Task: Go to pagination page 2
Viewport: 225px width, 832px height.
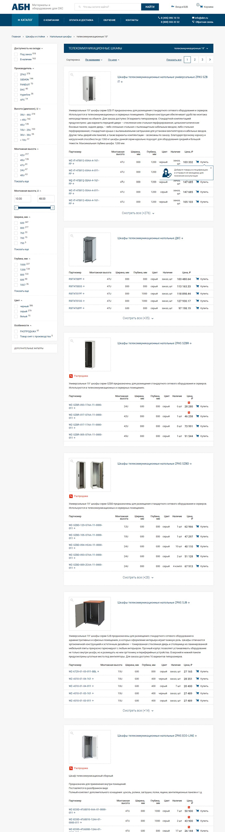Action: pos(195,60)
